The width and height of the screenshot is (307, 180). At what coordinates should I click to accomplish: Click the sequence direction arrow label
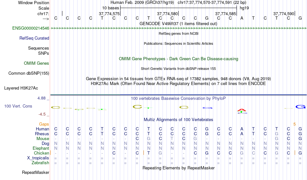click(x=46, y=19)
